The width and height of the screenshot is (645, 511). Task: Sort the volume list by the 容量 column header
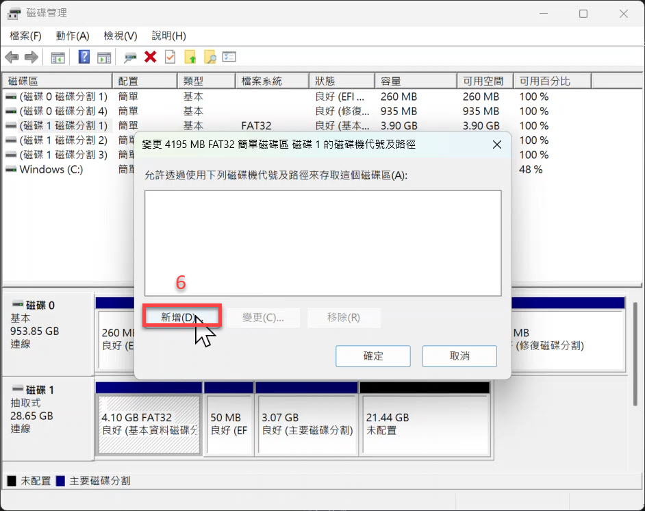pos(414,82)
